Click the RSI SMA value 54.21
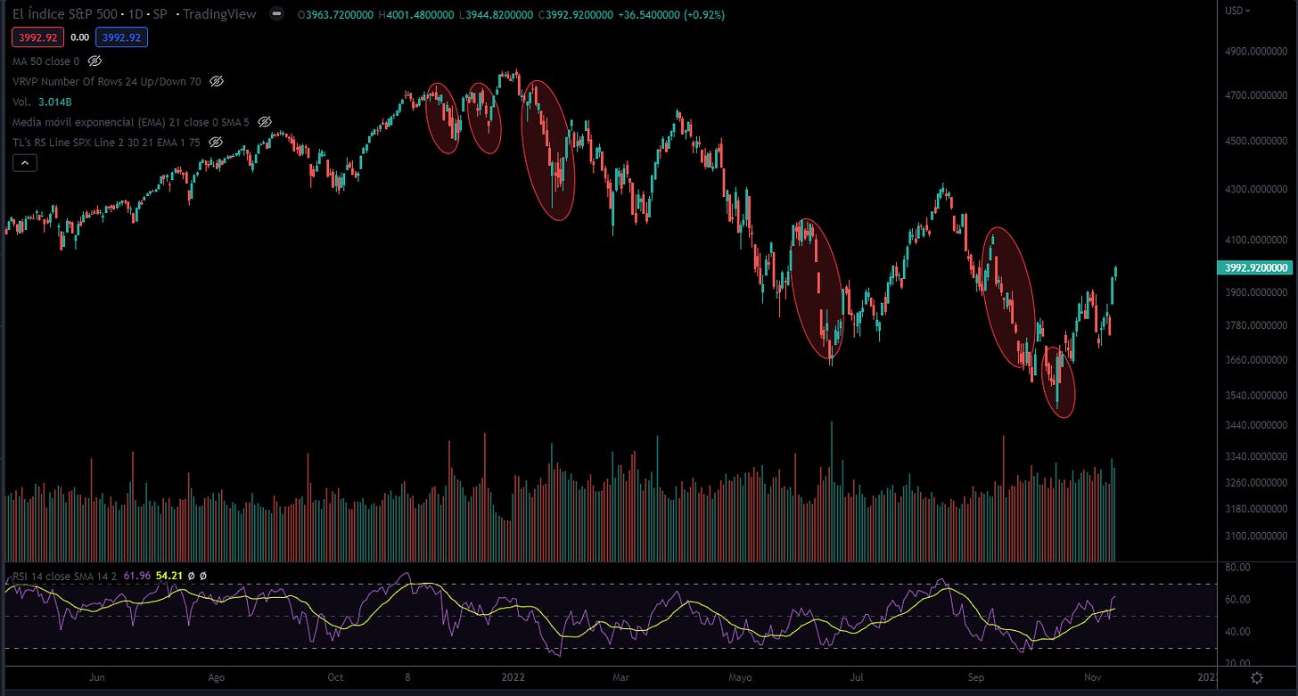This screenshot has width=1298, height=696. (168, 576)
